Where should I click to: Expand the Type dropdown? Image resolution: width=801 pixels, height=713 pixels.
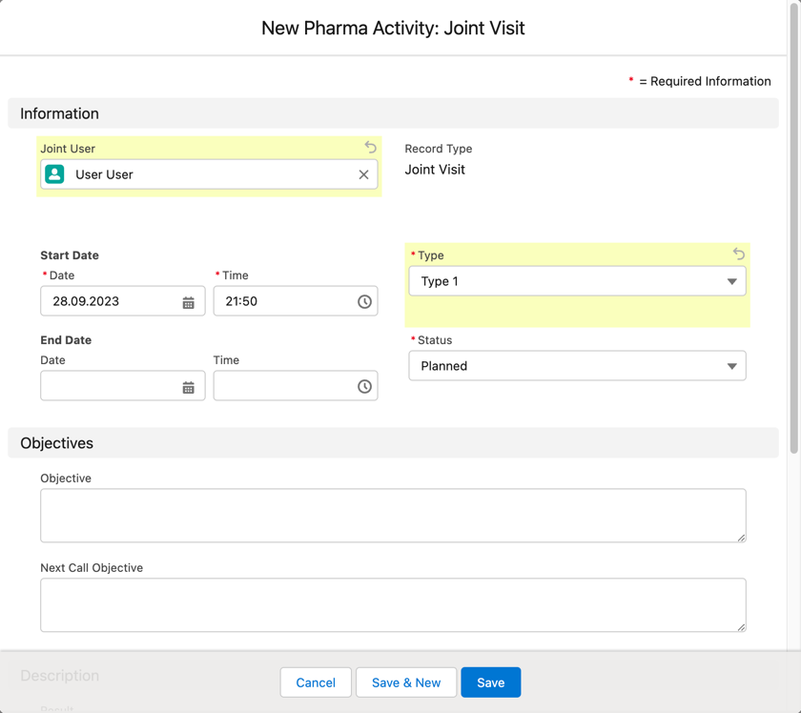[730, 282]
